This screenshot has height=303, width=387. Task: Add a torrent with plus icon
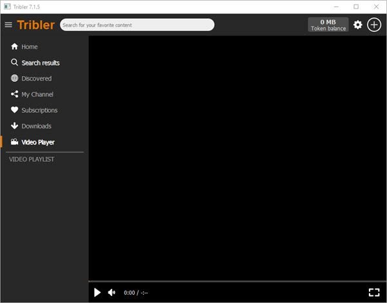[374, 24]
